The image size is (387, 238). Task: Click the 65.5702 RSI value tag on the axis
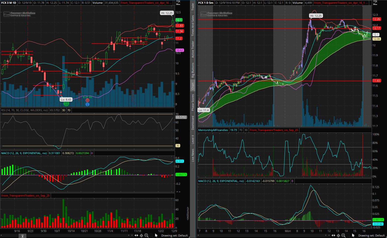pos(181,117)
